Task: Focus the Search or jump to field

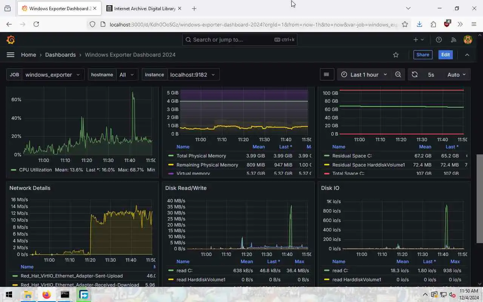Action: 240,40
